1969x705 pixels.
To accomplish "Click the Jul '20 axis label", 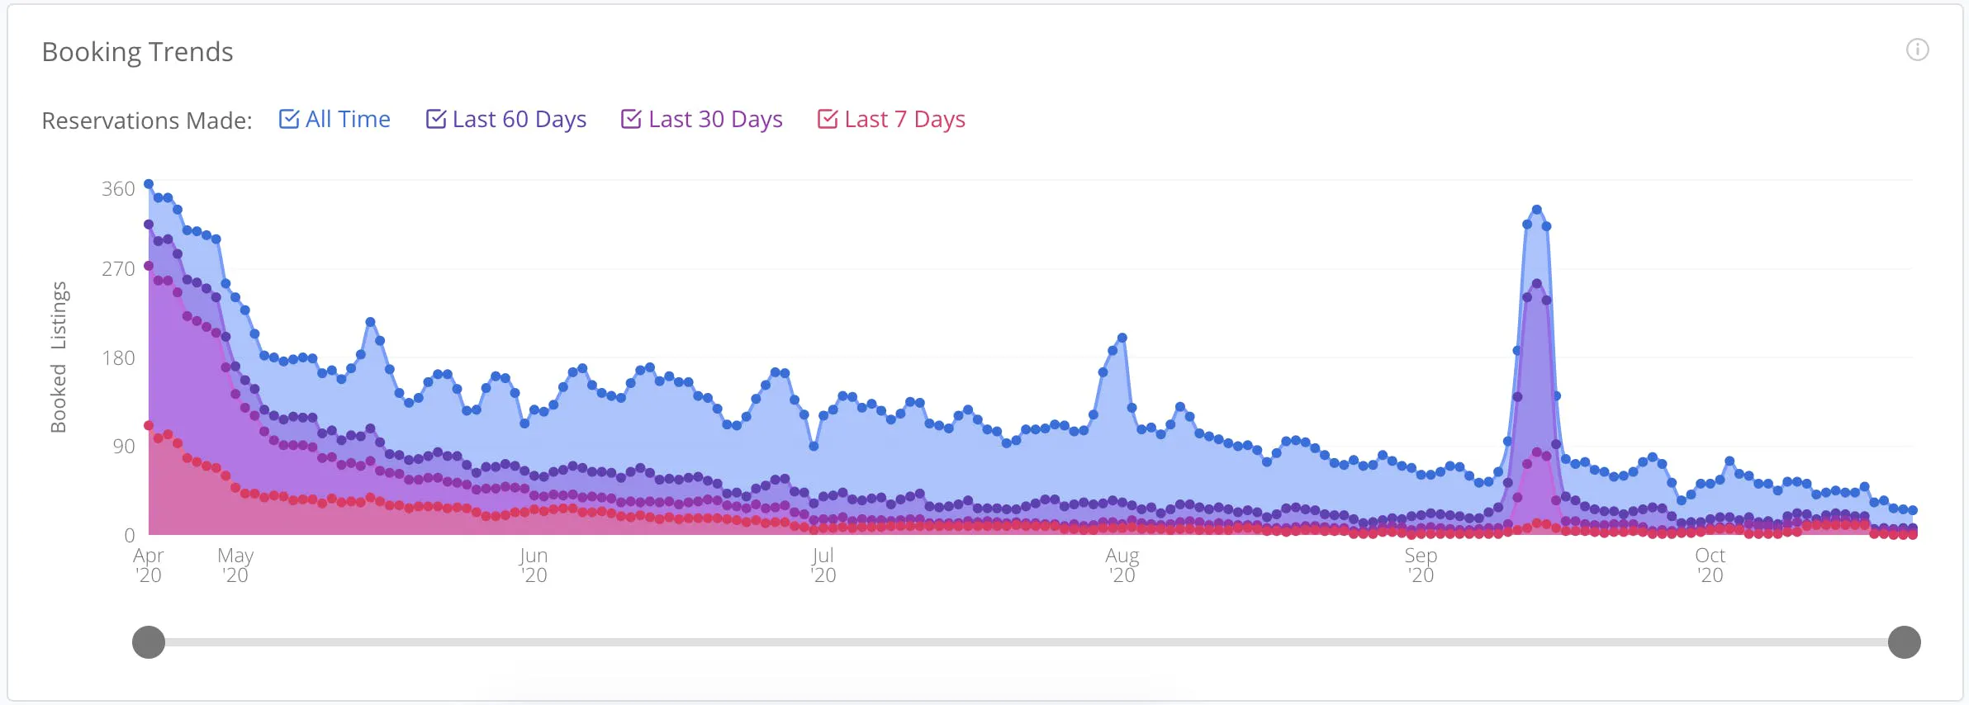I will (823, 565).
